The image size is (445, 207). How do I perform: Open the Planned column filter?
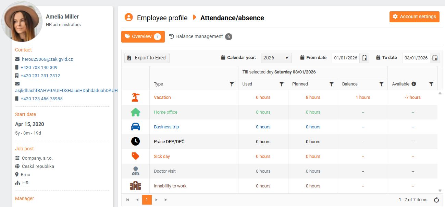332,84
